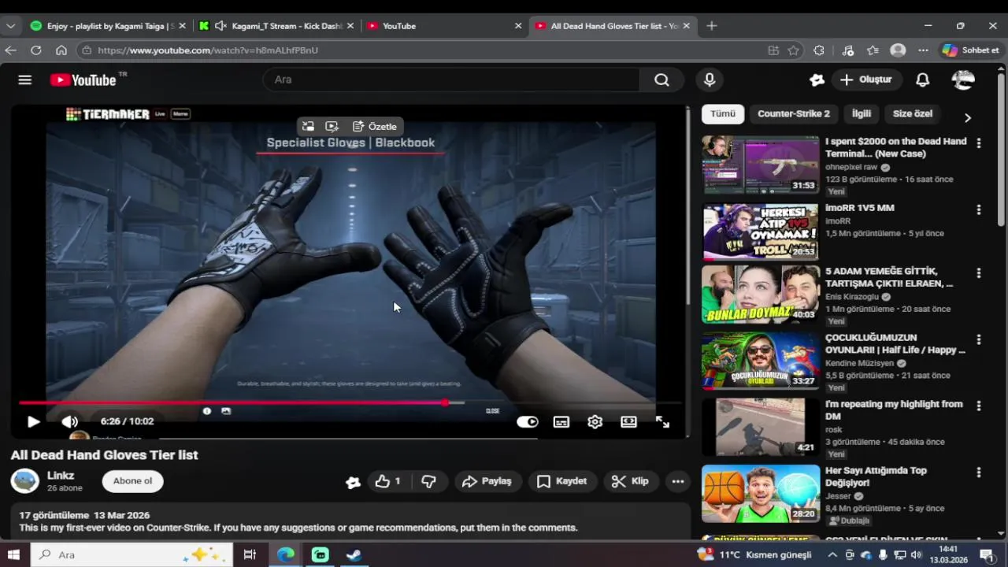This screenshot has width=1008, height=567.
Task: Open Copilot Sohbet et button
Action: tap(971, 50)
